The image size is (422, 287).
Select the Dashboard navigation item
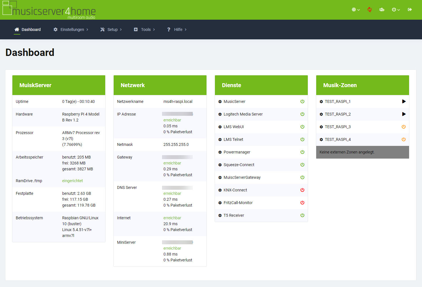pos(28,30)
